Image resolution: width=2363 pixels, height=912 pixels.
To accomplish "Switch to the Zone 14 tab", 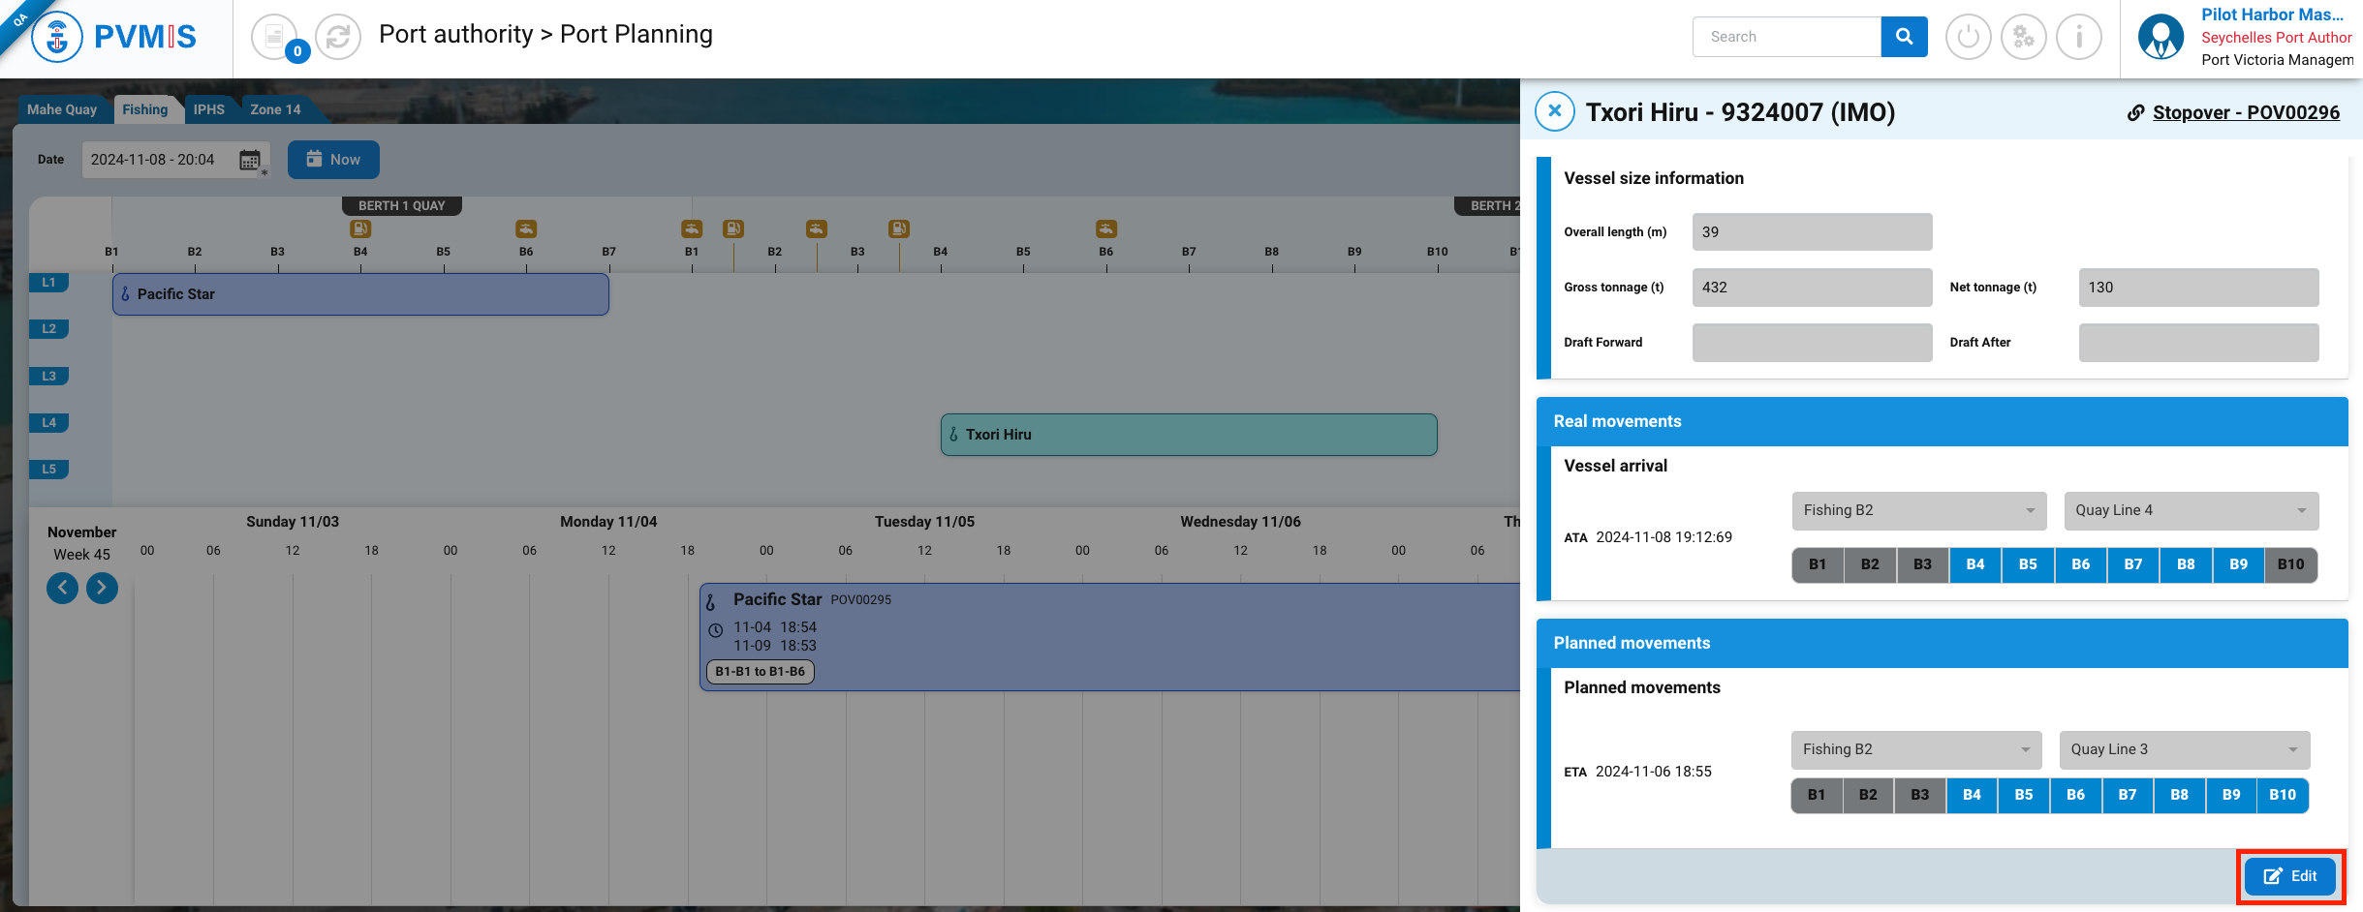I will pyautogui.click(x=275, y=109).
